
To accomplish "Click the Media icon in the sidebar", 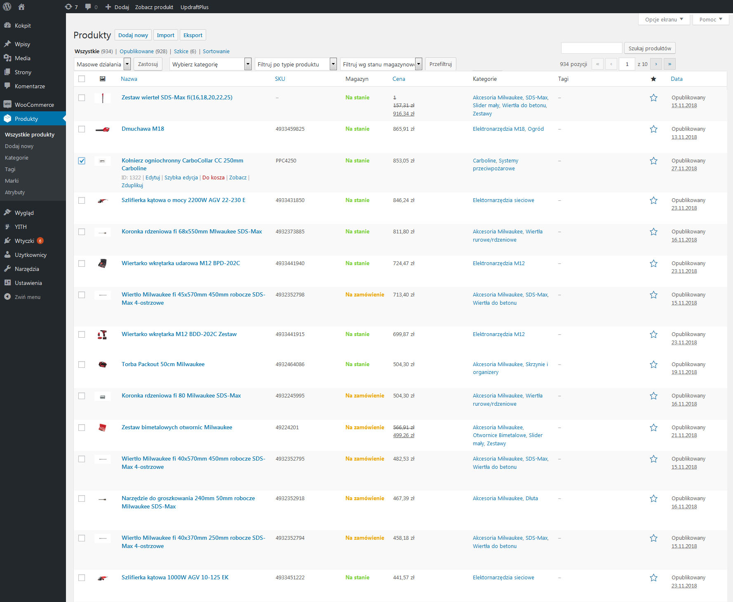I will point(7,58).
